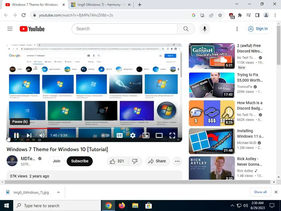Switch to theater mode

[159, 135]
